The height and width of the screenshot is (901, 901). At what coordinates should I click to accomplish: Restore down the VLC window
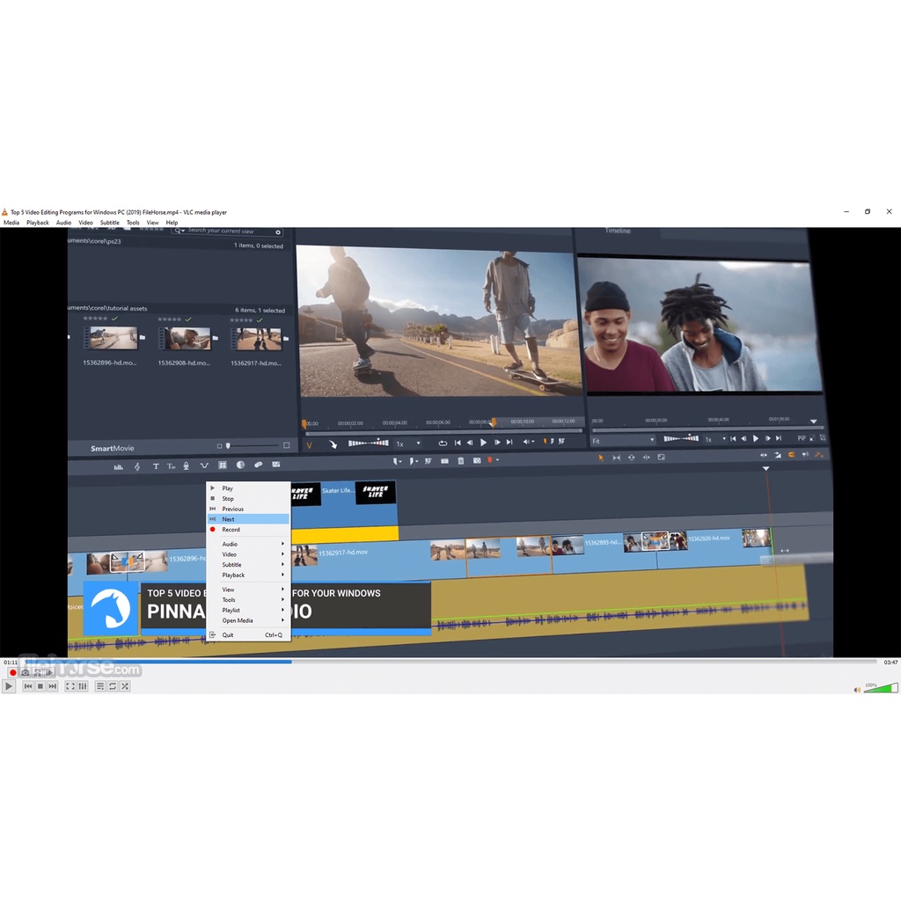point(868,212)
